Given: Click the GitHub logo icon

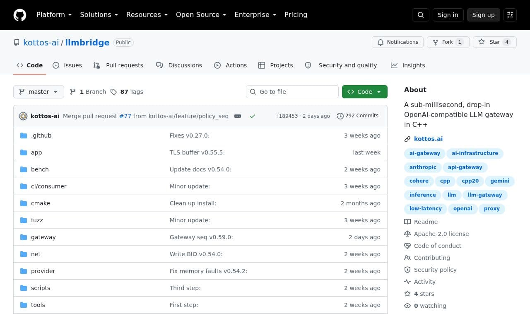Looking at the screenshot, I should pos(20,15).
